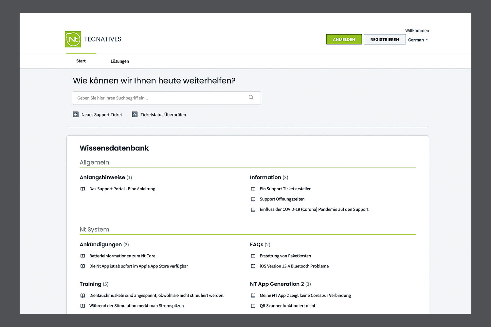Image resolution: width=491 pixels, height=327 pixels.
Task: Open article Einfluss der COVID-19 Pandemie
Action: 314,210
